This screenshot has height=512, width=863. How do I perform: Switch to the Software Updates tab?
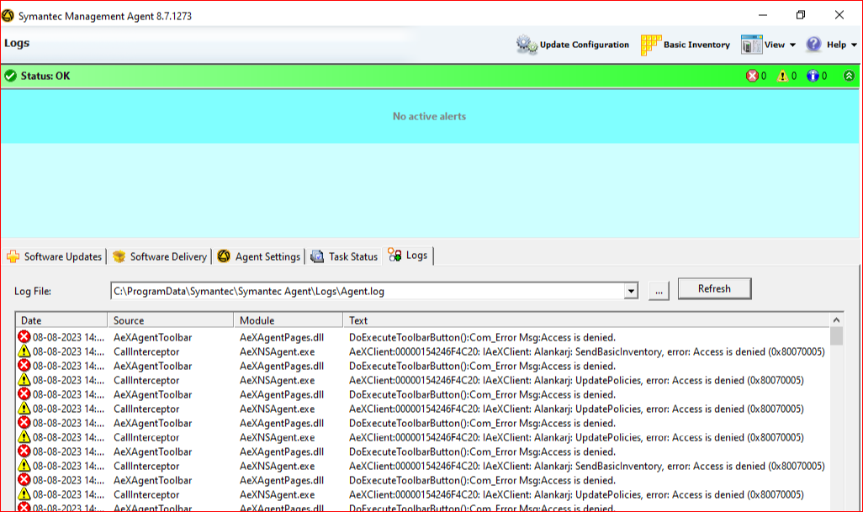(55, 256)
